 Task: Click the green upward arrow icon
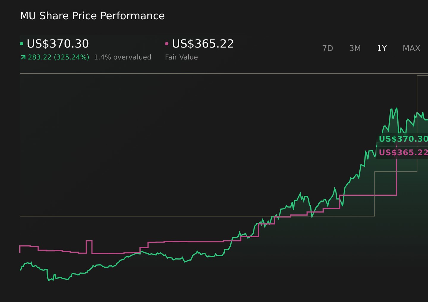(23, 57)
